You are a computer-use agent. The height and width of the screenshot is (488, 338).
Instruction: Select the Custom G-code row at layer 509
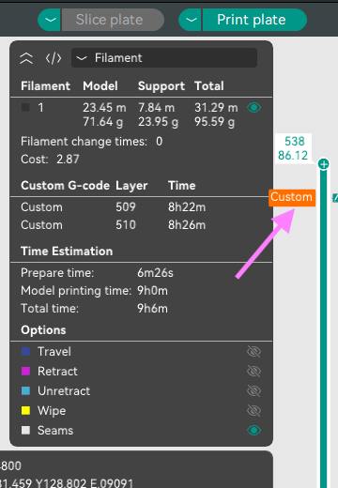click(141, 207)
